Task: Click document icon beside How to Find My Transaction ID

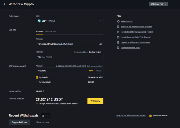Action: 118,32
